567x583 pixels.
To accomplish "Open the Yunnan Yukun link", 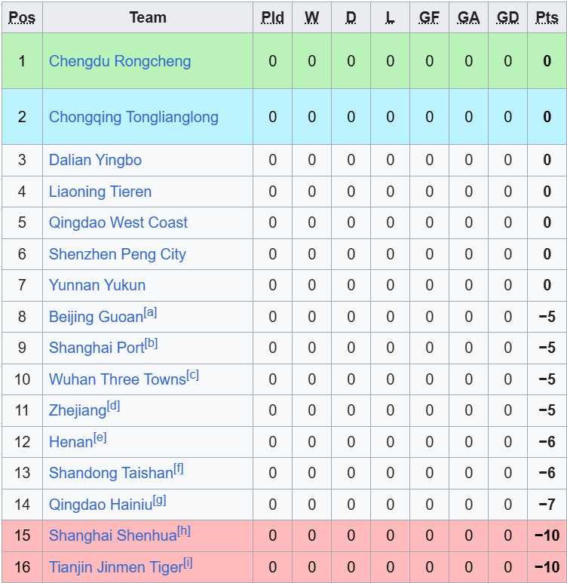I will coord(97,285).
